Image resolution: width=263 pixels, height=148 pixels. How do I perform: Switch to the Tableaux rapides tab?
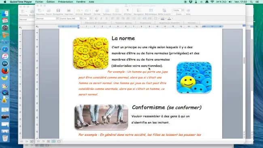pos(123,23)
